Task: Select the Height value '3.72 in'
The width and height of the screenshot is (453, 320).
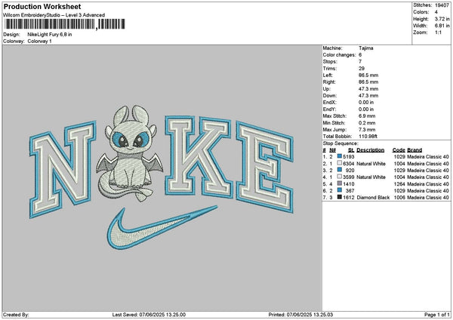Action: [442, 19]
